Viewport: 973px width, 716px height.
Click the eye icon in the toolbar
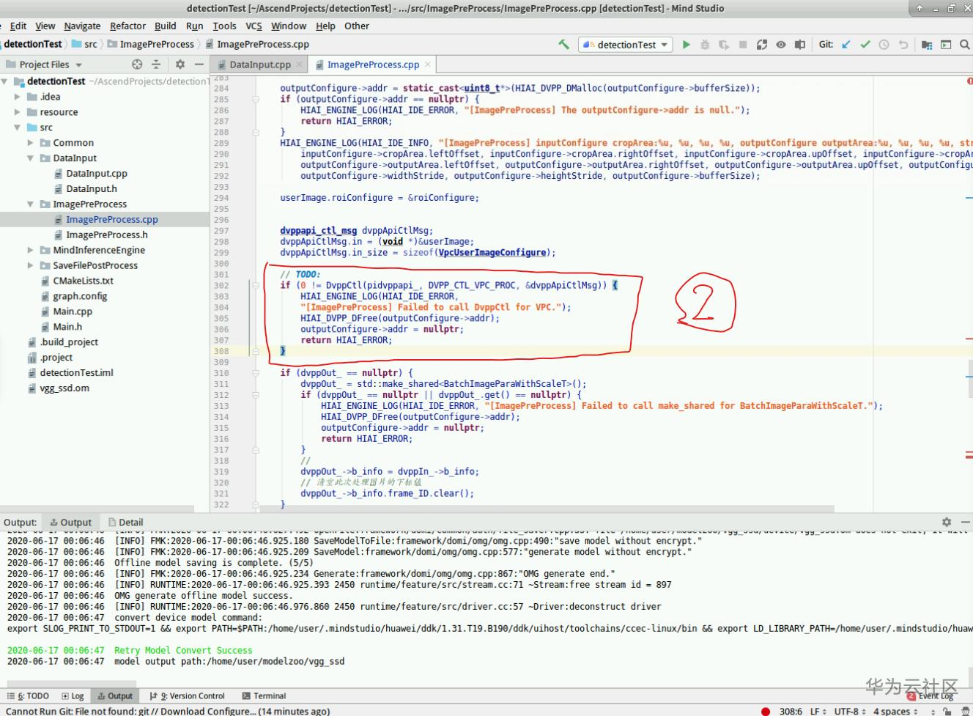click(x=781, y=44)
